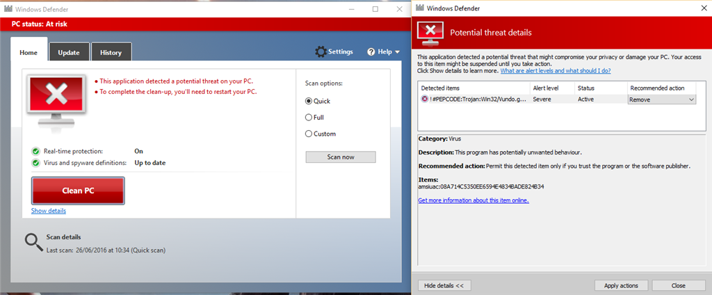The height and width of the screenshot is (295, 712).
Task: Minimize the main Windows Defender window
Action: pos(351,8)
